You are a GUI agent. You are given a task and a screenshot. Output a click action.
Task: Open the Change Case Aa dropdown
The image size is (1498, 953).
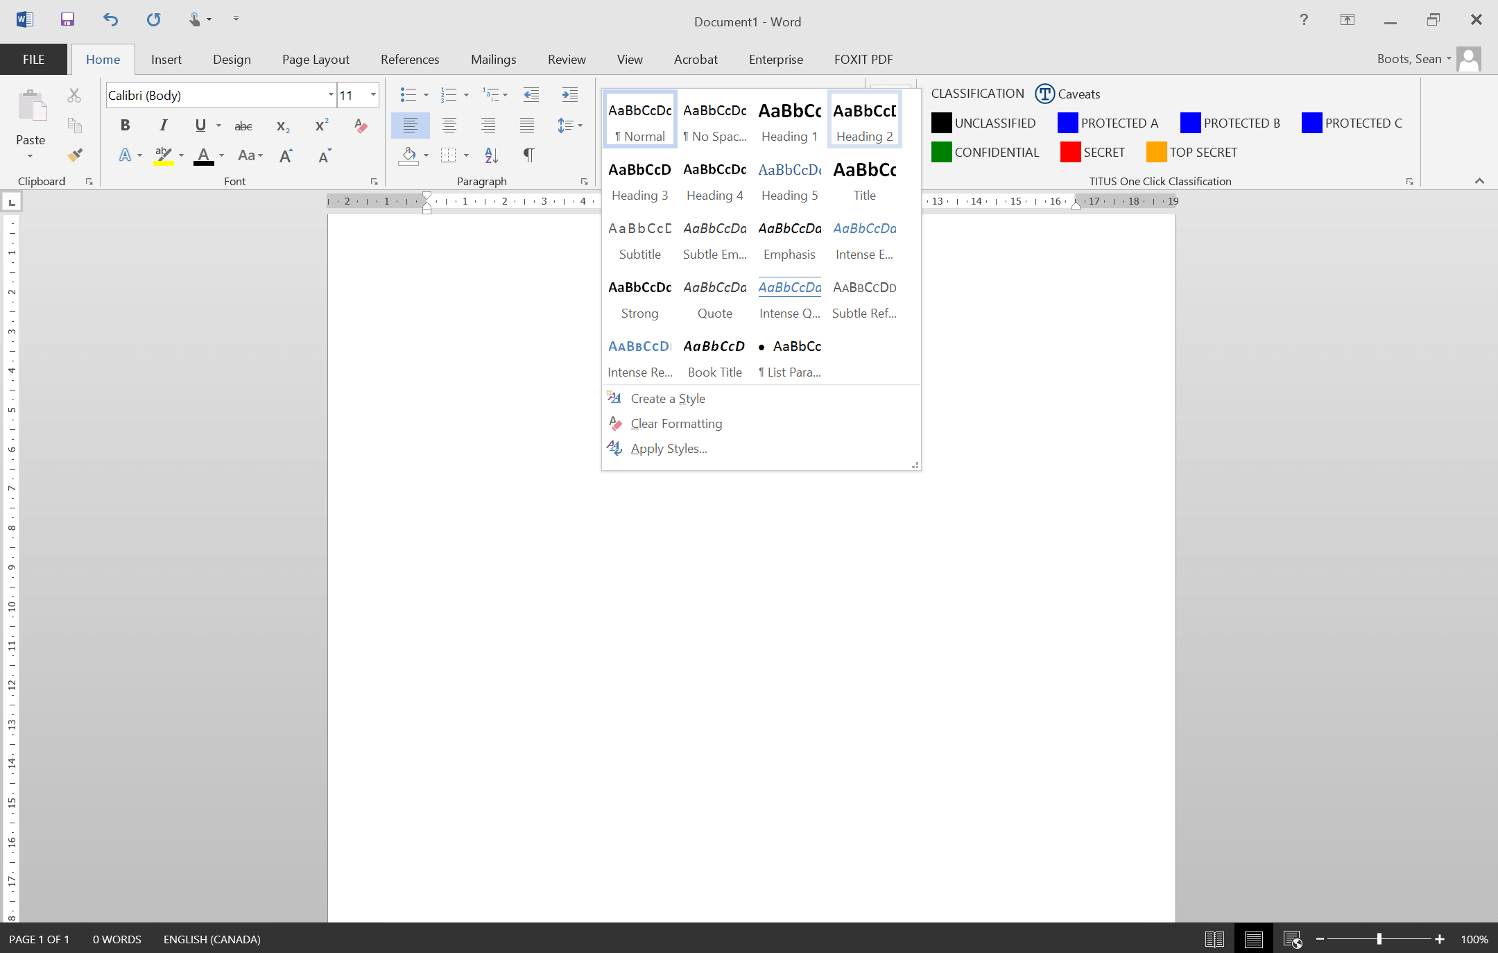point(250,155)
